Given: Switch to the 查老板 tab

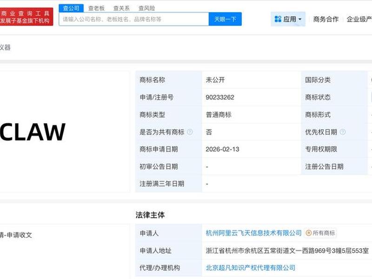Looking at the screenshot, I should point(96,8).
